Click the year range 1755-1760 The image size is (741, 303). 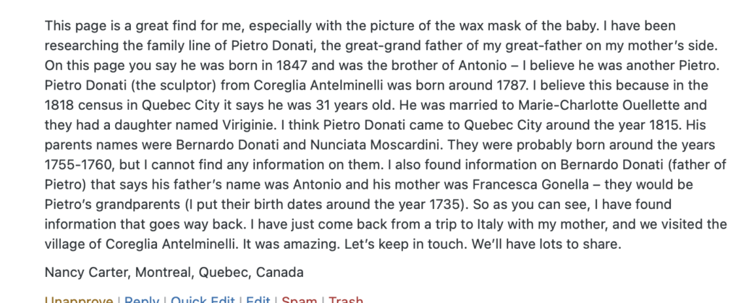[x=78, y=164]
